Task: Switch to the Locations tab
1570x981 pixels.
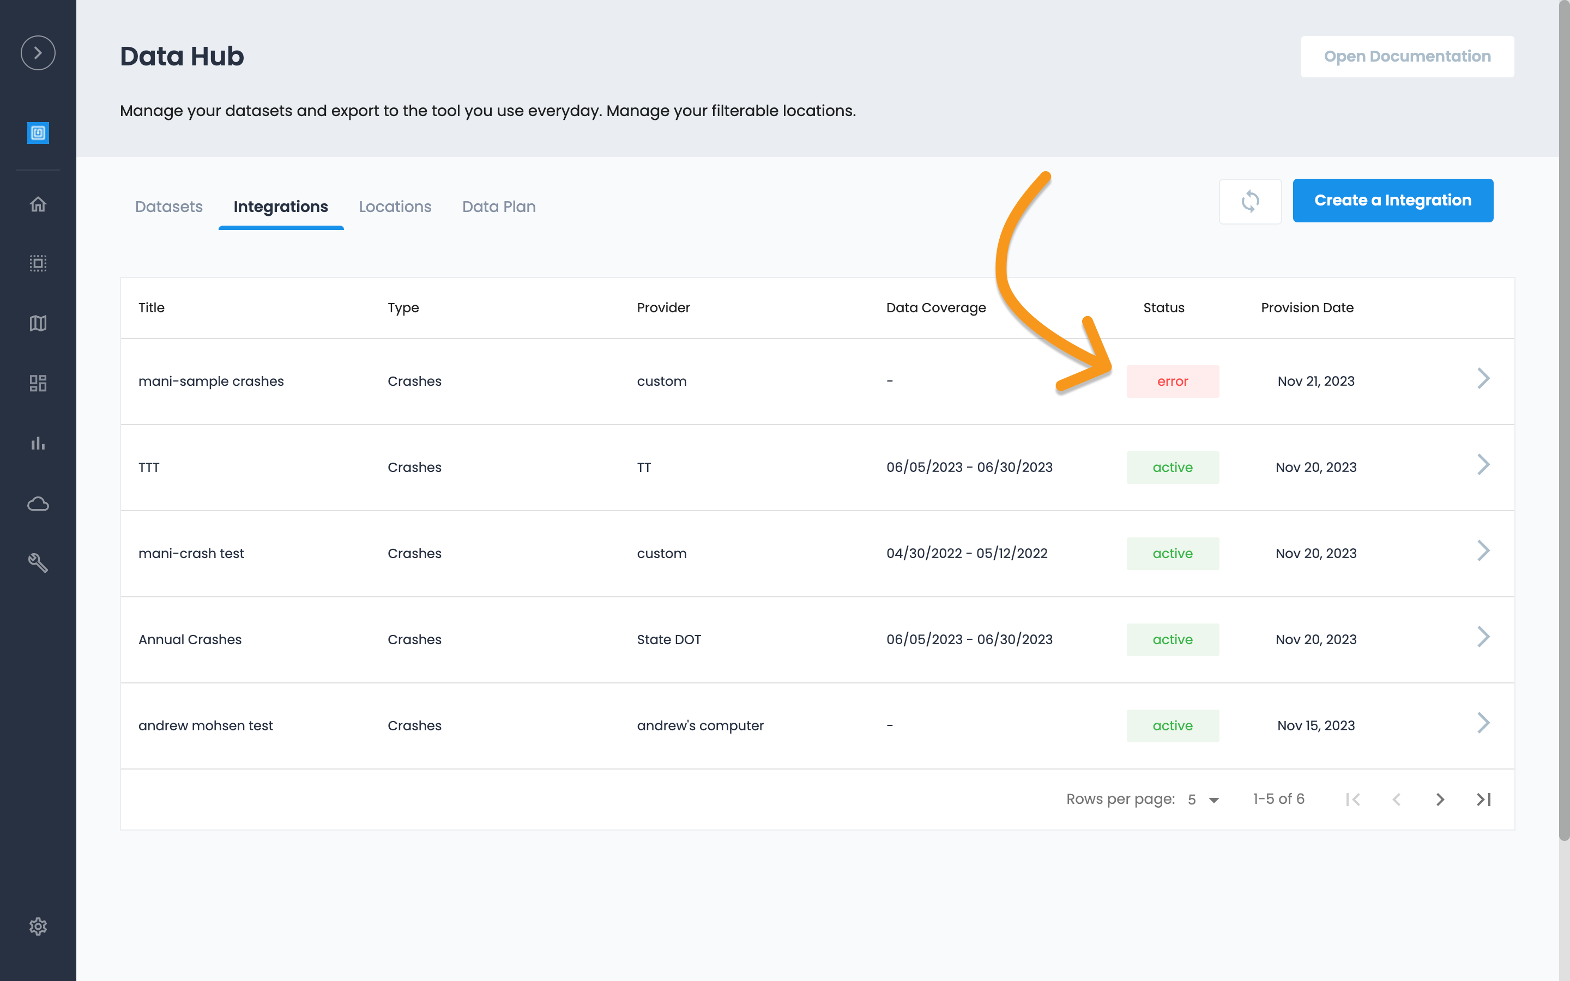Action: pos(395,207)
